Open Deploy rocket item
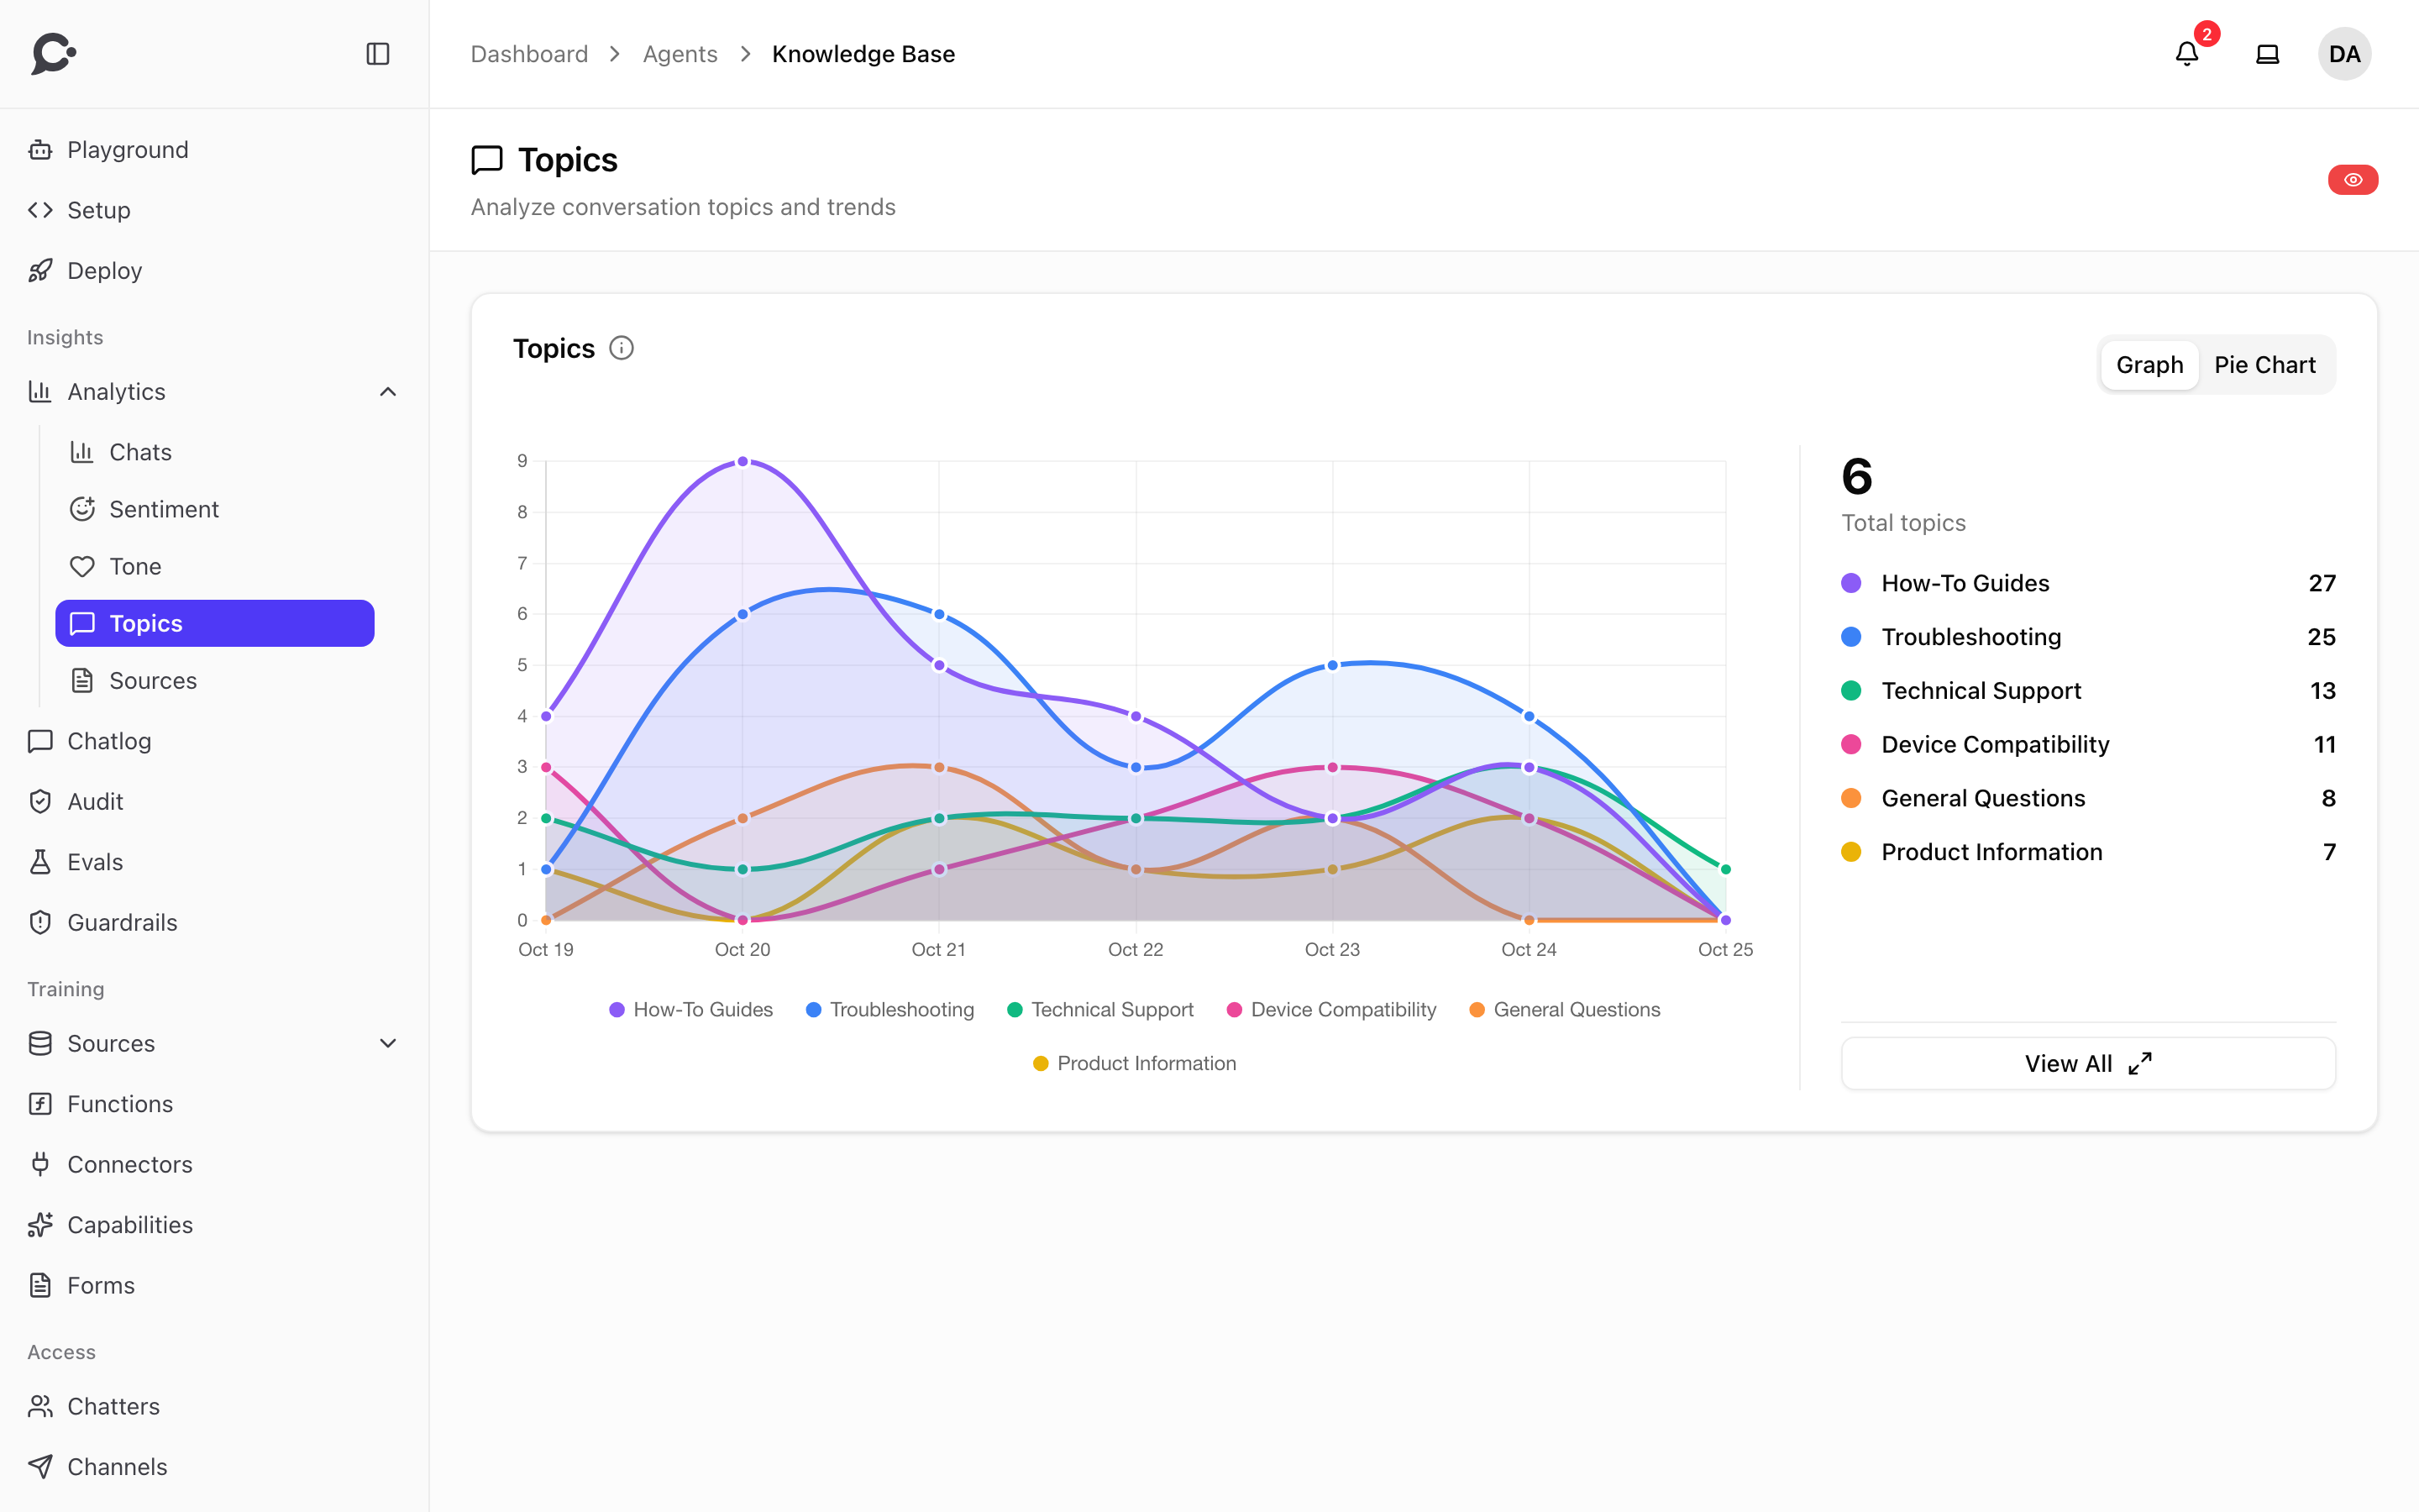This screenshot has height=1512, width=2419. 215,271
